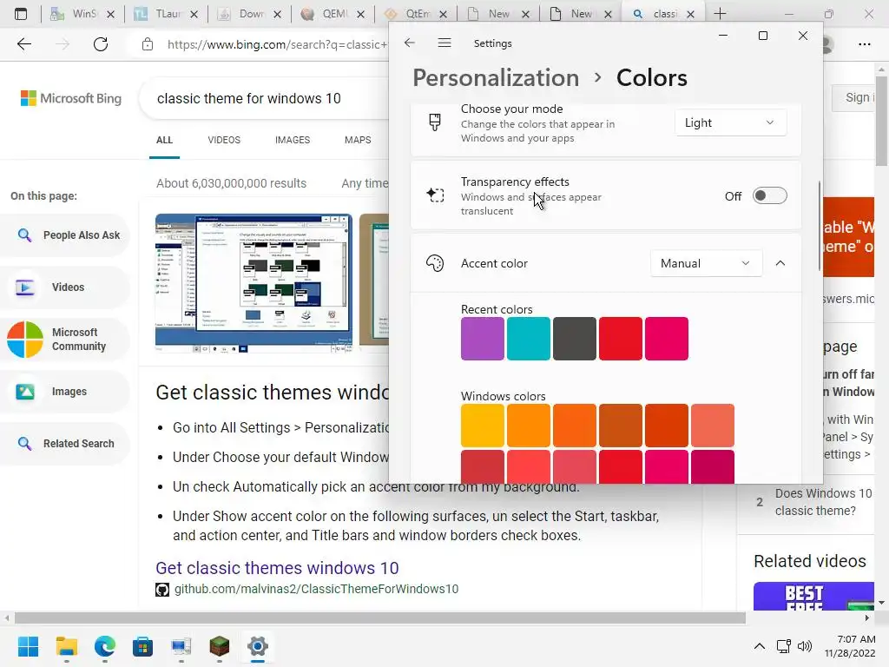Open Accent color Manual dropdown
The height and width of the screenshot is (667, 889).
706,263
